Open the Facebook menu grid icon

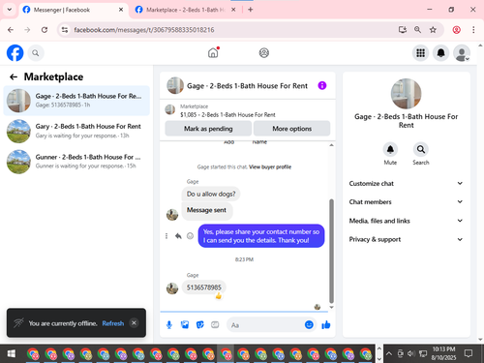420,52
